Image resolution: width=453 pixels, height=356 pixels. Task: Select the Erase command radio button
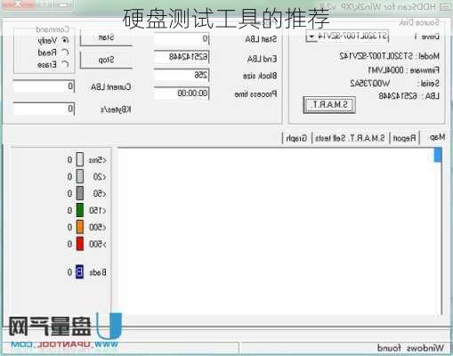(x=65, y=64)
